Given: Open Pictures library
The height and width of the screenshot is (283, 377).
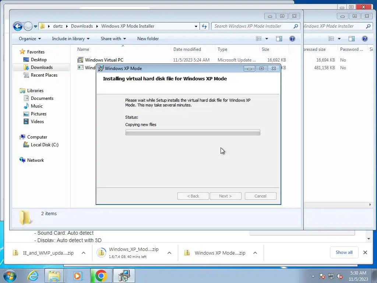Looking at the screenshot, I should point(38,113).
